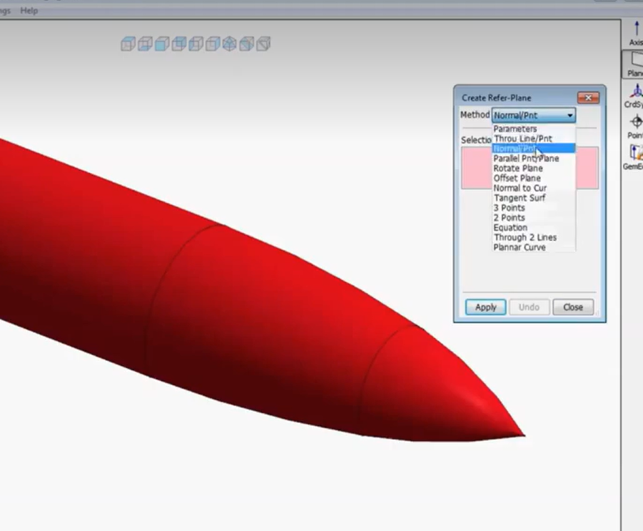Choose highlighted Normal/Pnt list entry
643x531 pixels.
coord(534,148)
